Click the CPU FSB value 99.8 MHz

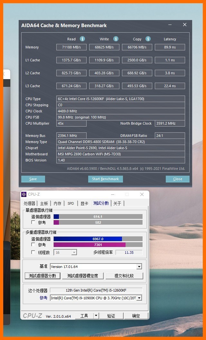121,117
